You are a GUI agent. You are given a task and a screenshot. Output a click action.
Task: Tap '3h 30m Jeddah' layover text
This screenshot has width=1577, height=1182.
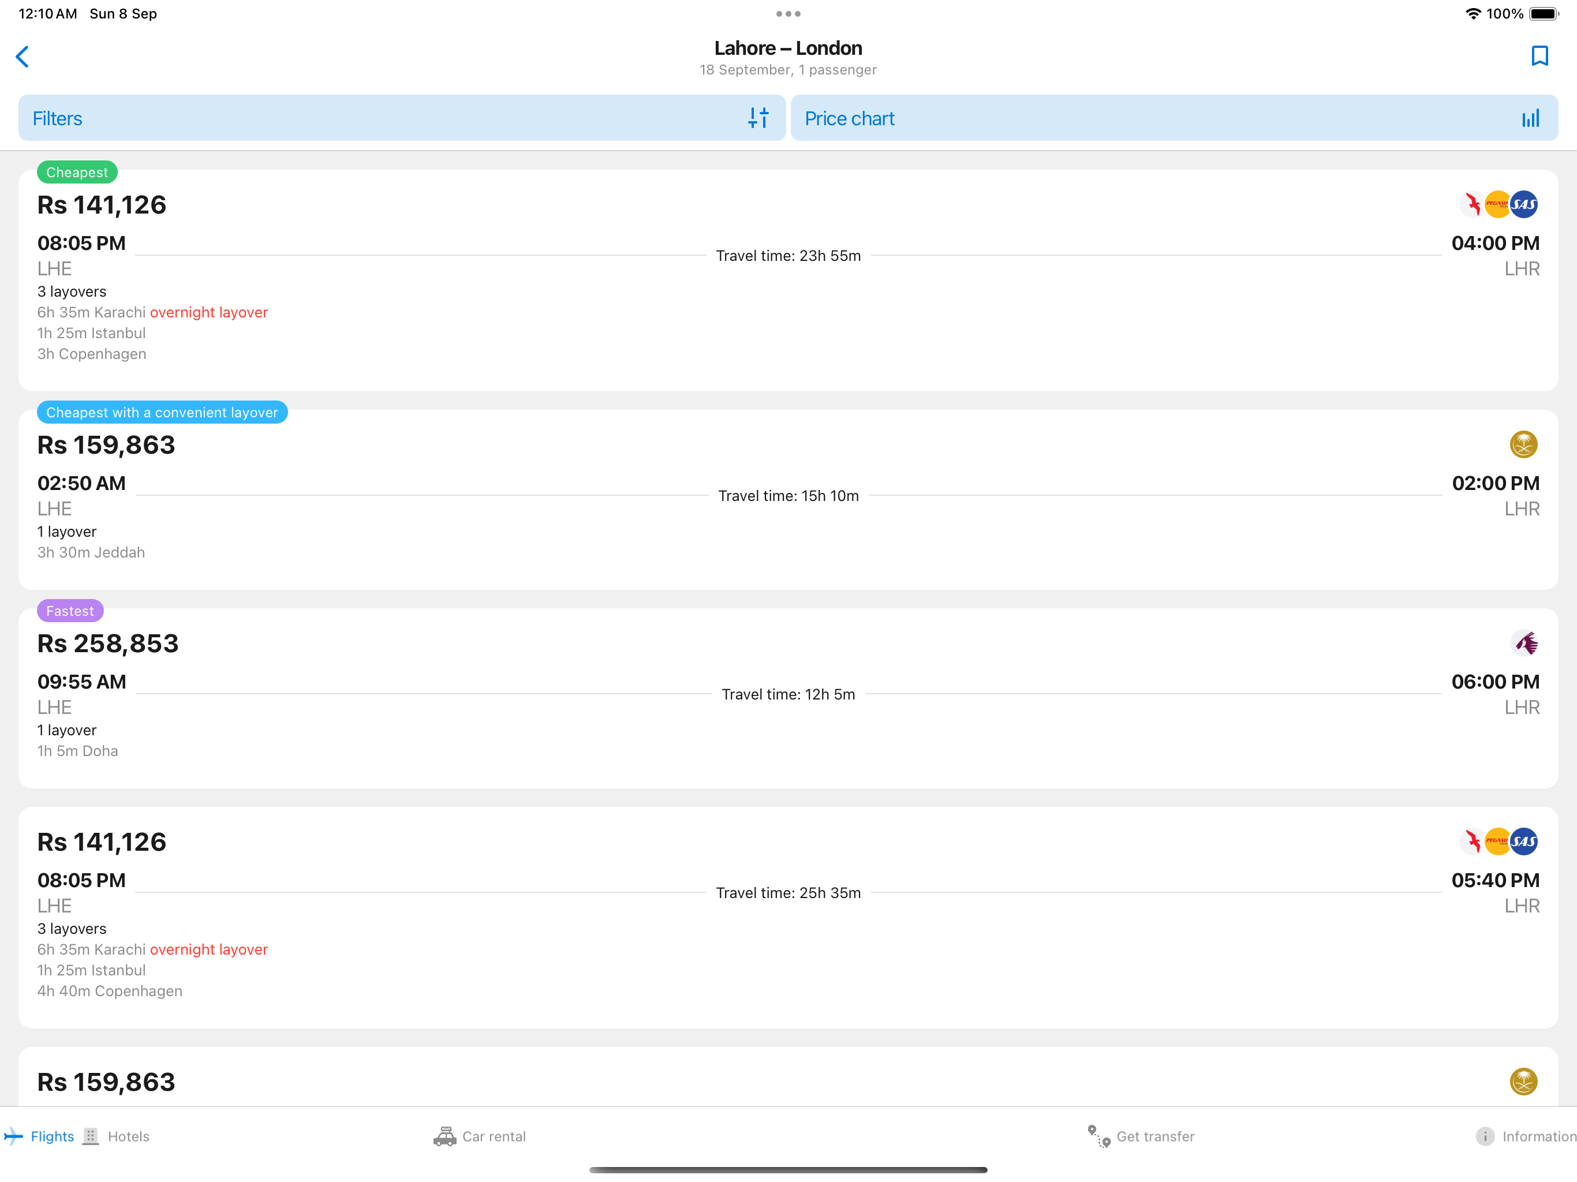coord(91,552)
